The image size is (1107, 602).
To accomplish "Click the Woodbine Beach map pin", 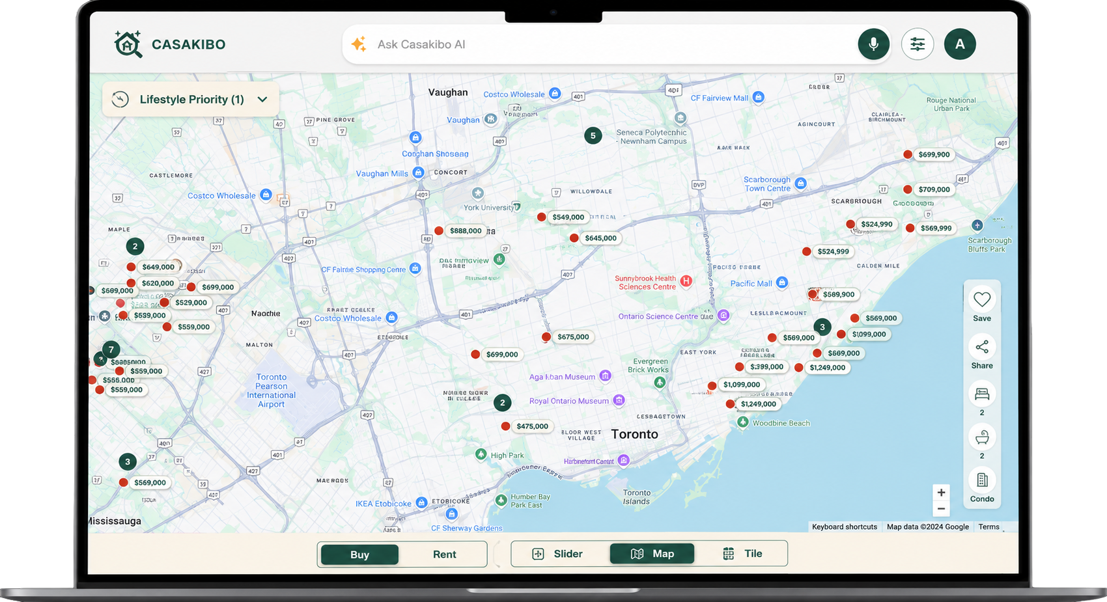I will 743,422.
